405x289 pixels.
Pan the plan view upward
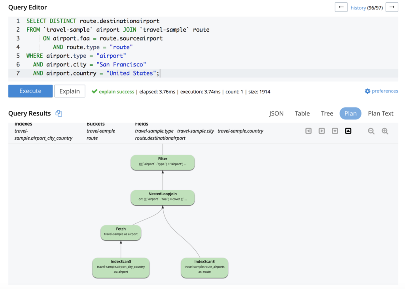pos(348,131)
